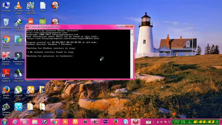Open the volume speaker tray icon

(162, 122)
